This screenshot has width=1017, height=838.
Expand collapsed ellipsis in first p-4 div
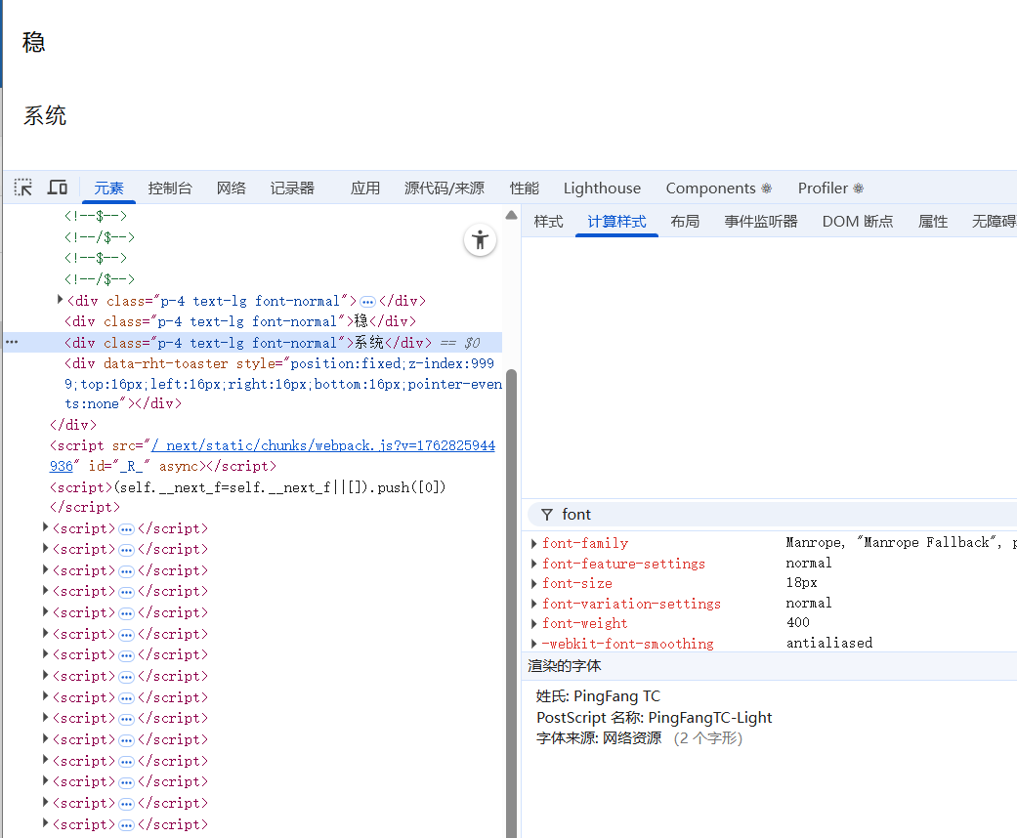coord(367,302)
